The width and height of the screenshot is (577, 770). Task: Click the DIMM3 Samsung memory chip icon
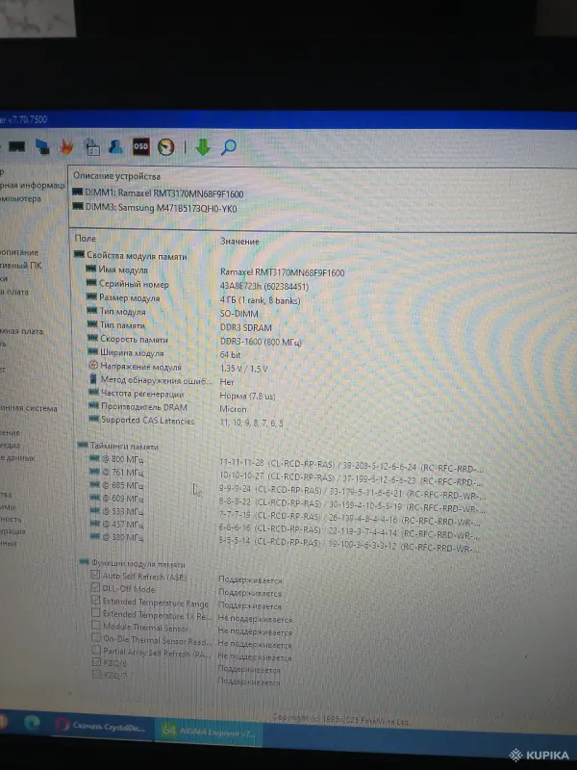point(78,206)
